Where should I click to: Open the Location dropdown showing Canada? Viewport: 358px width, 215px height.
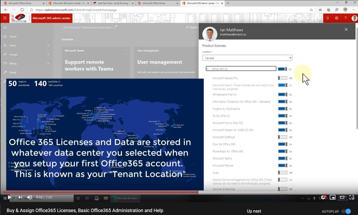pos(247,58)
